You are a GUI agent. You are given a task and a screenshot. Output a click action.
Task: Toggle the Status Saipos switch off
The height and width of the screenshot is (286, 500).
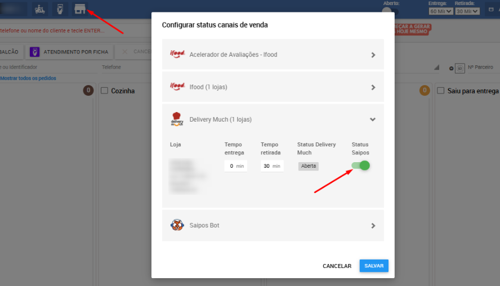[x=361, y=166]
